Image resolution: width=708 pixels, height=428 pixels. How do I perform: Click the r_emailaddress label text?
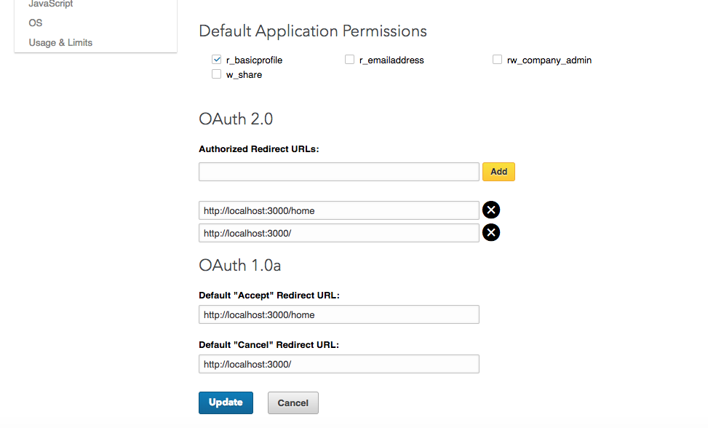(391, 60)
